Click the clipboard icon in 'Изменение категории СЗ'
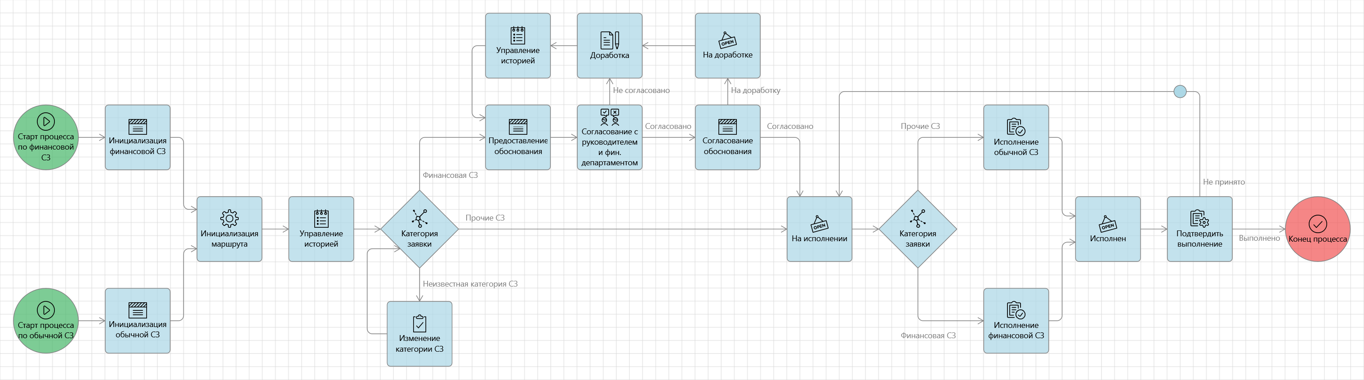This screenshot has height=380, width=1364. 419,323
